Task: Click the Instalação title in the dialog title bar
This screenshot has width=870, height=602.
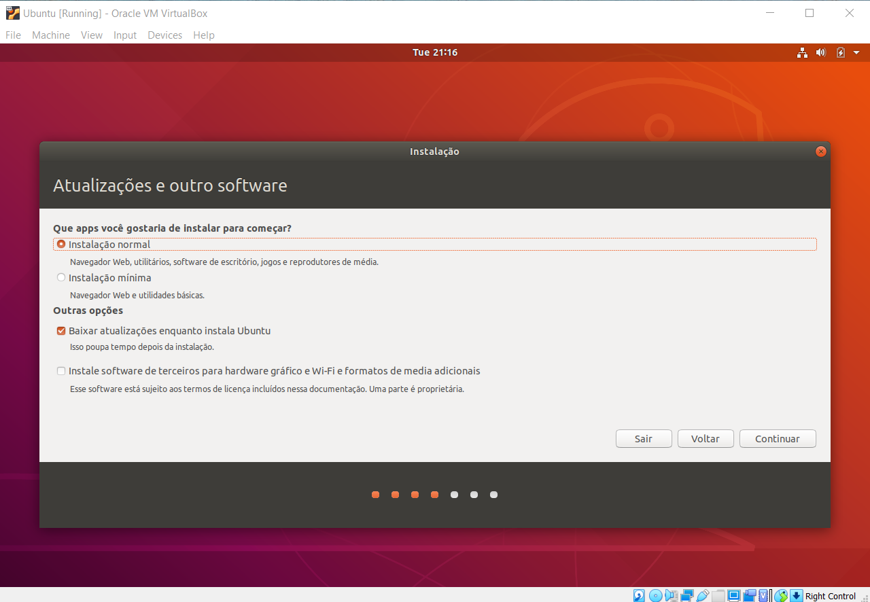Action: tap(434, 152)
